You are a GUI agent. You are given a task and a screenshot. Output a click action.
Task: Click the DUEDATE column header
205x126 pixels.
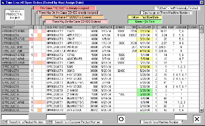[x=106, y=27]
